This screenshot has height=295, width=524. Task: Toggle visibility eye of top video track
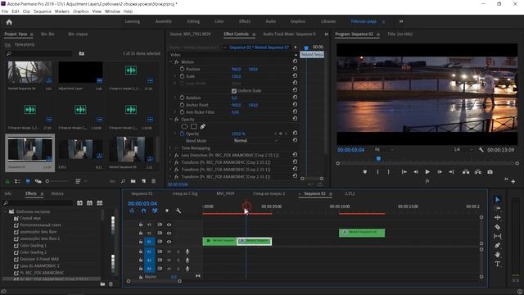pyautogui.click(x=169, y=225)
